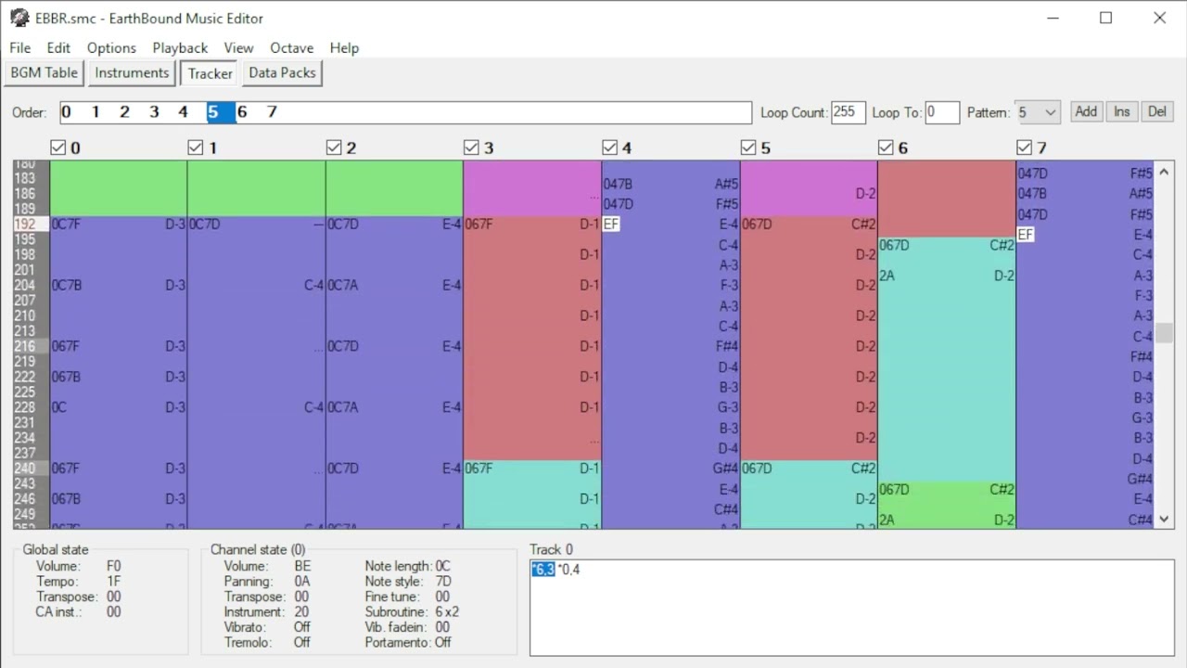Screen dimensions: 1187x668
Task: Toggle channel 1 checkbox
Action: 195,148
